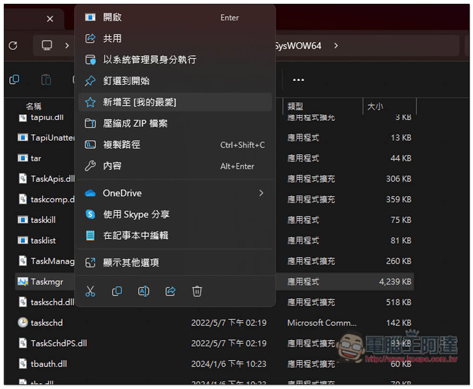Image resolution: width=473 pixels, height=389 pixels.
Task: Click the taskschd clock file icon
Action: tap(23, 323)
